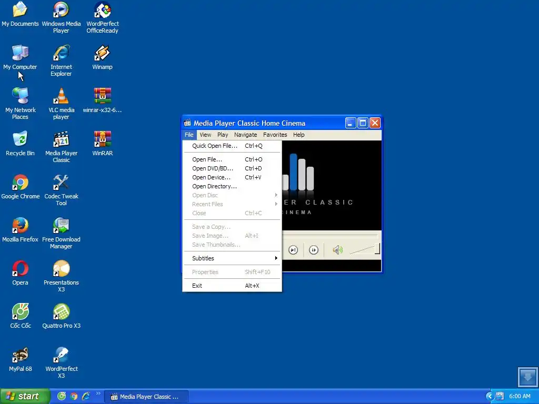Viewport: 539px width, 404px height.
Task: Open Presentations X3 shortcut
Action: [x=61, y=276]
